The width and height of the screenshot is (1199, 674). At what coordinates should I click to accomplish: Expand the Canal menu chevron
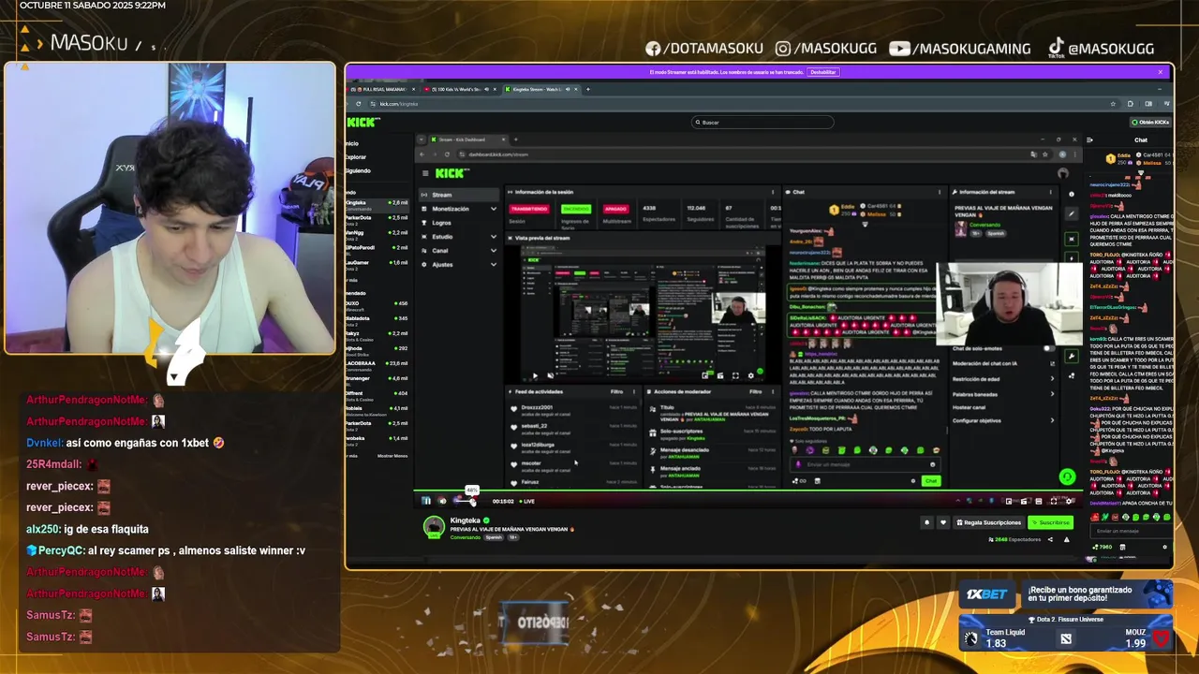[x=494, y=251]
